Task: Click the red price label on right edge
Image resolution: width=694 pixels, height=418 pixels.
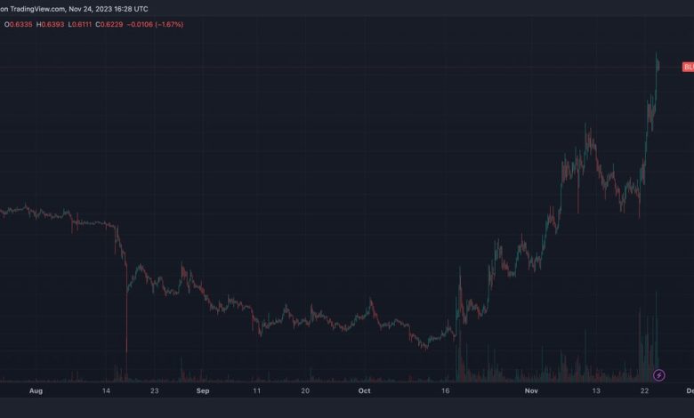Action: [x=687, y=68]
